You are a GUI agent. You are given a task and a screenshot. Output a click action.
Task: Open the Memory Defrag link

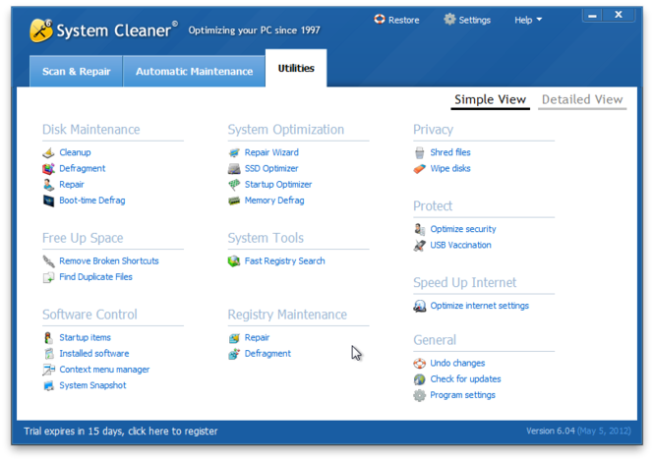coord(274,201)
